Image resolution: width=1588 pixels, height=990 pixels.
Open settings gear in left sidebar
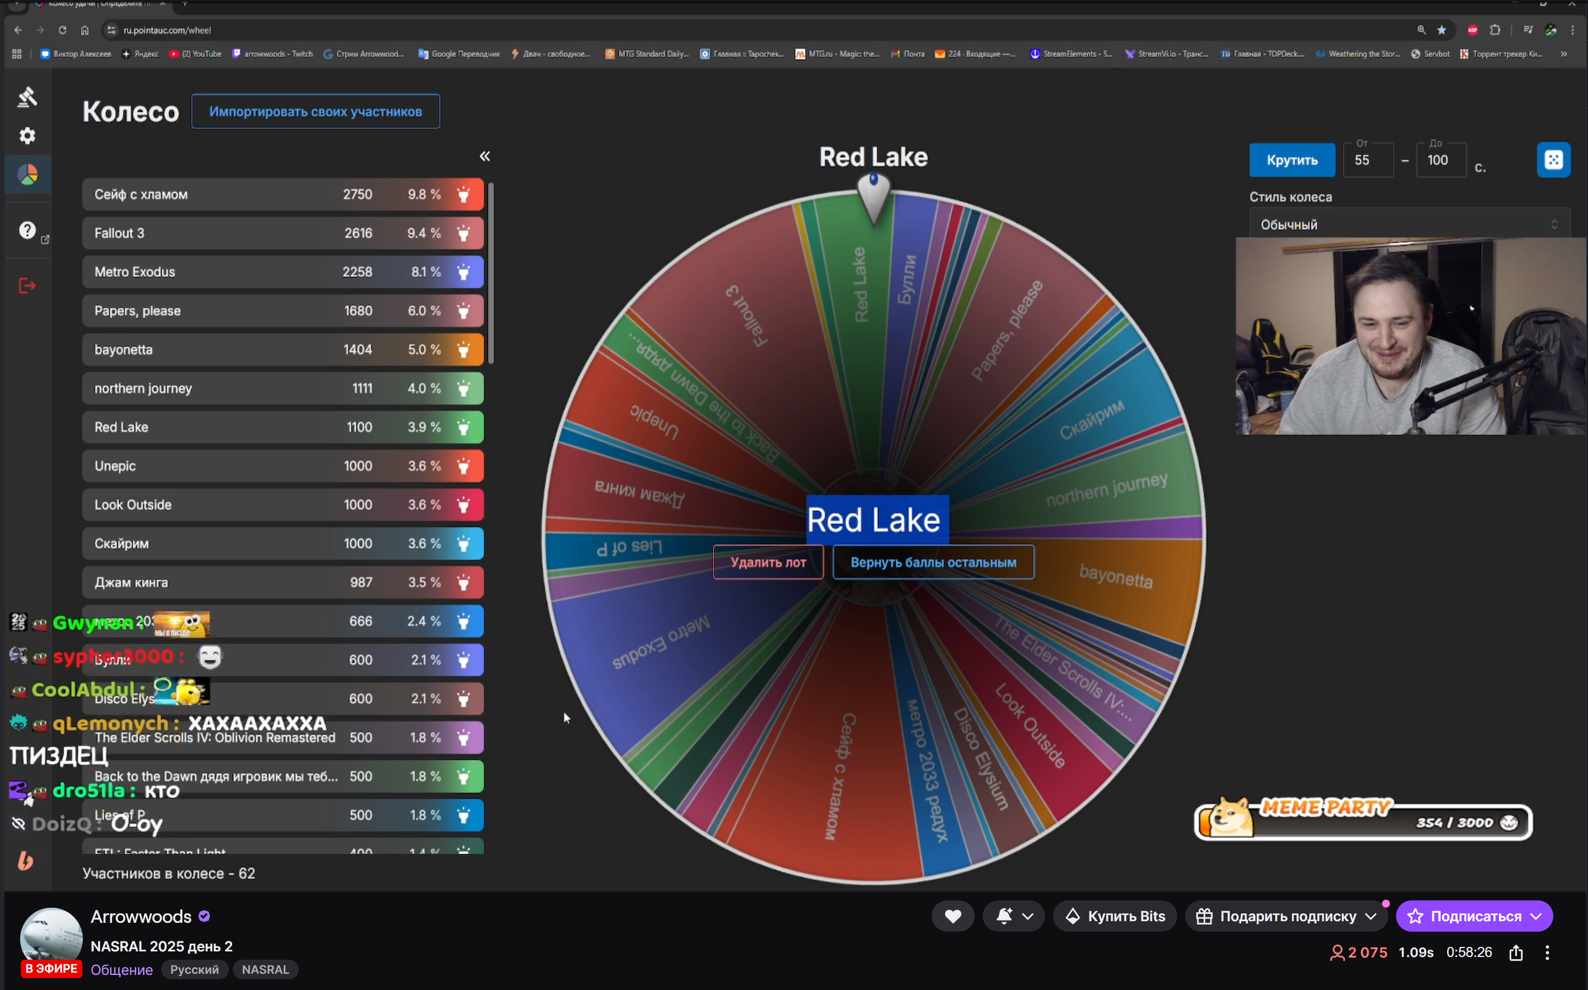[x=27, y=135]
